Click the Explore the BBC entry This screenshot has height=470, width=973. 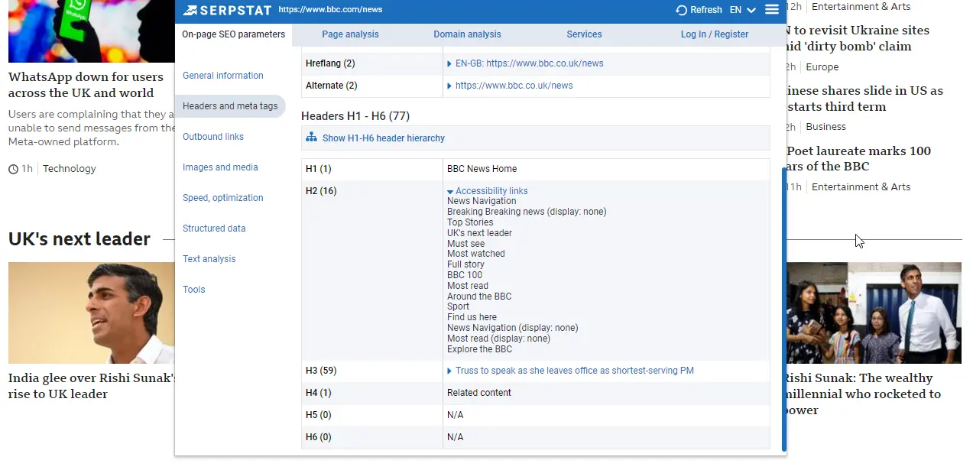pos(480,349)
